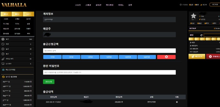Delete the 200,000 won withdrawal record
The image size is (220, 107).
click(177, 102)
